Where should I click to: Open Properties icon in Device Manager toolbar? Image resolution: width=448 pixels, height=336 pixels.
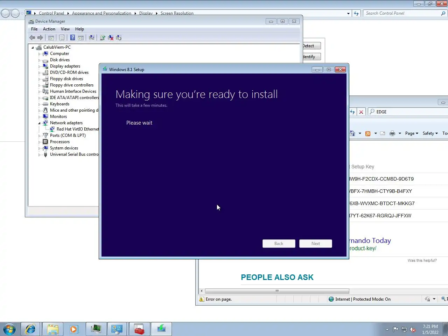(62, 38)
